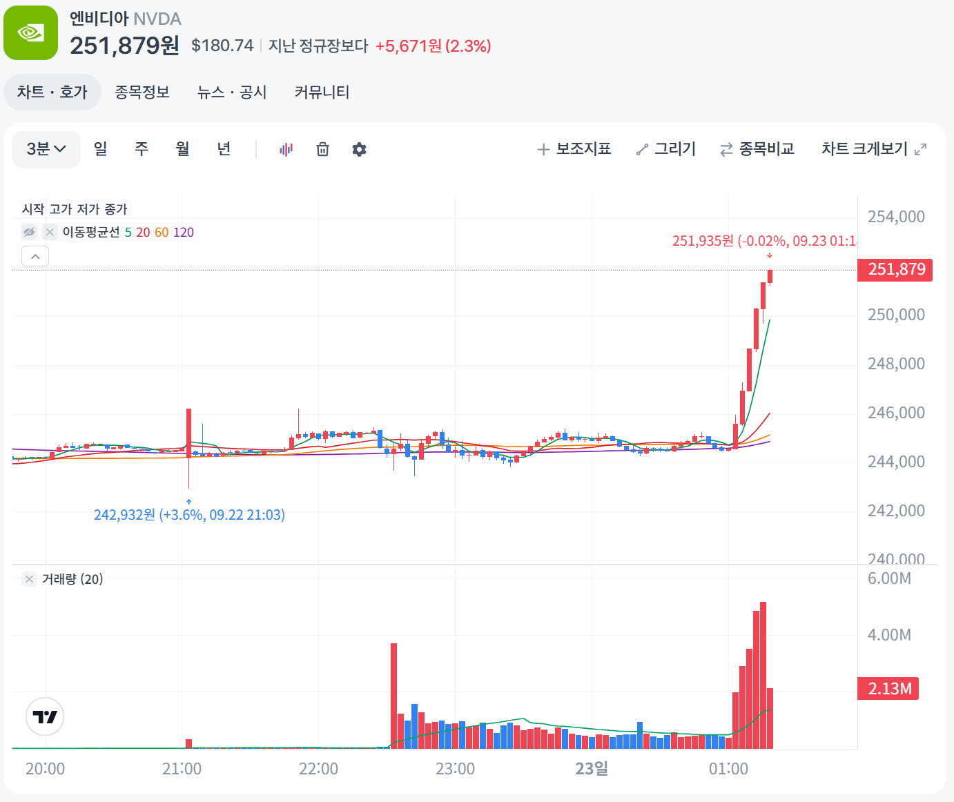
Task: Click the 254,000 price axis label
Action: [x=896, y=217]
